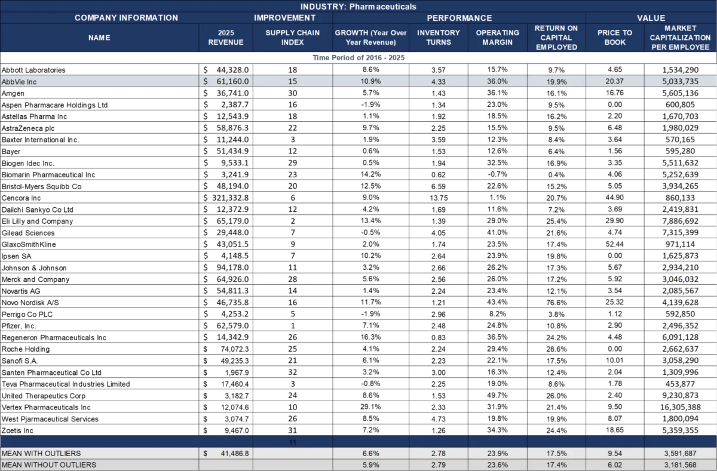Select Cencora Inc revenue 321,332.8

click(x=226, y=198)
